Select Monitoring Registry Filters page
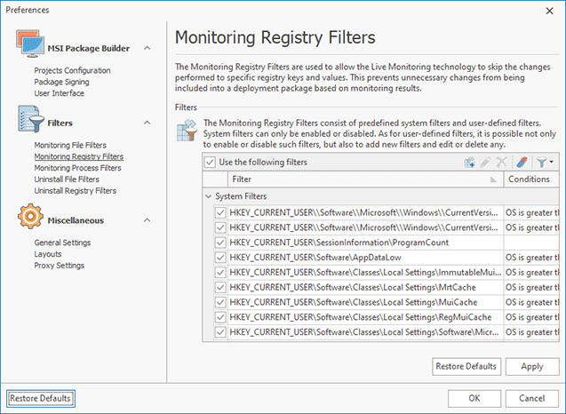Viewport: 566px width, 414px height. tap(79, 156)
